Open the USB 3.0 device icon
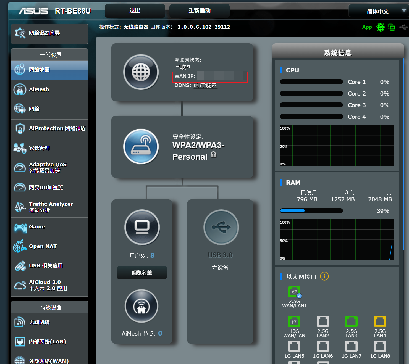 [x=221, y=227]
